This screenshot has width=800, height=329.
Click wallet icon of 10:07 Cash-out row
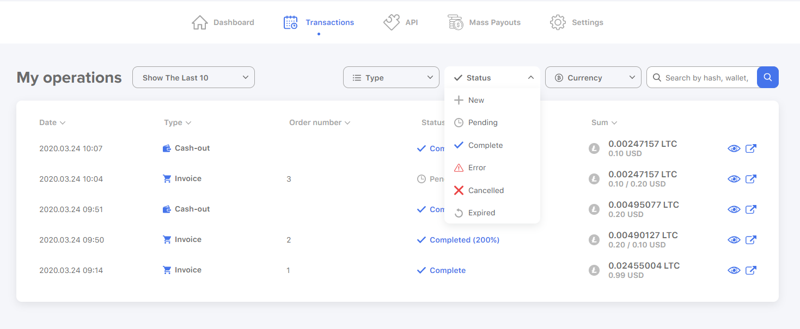click(167, 148)
